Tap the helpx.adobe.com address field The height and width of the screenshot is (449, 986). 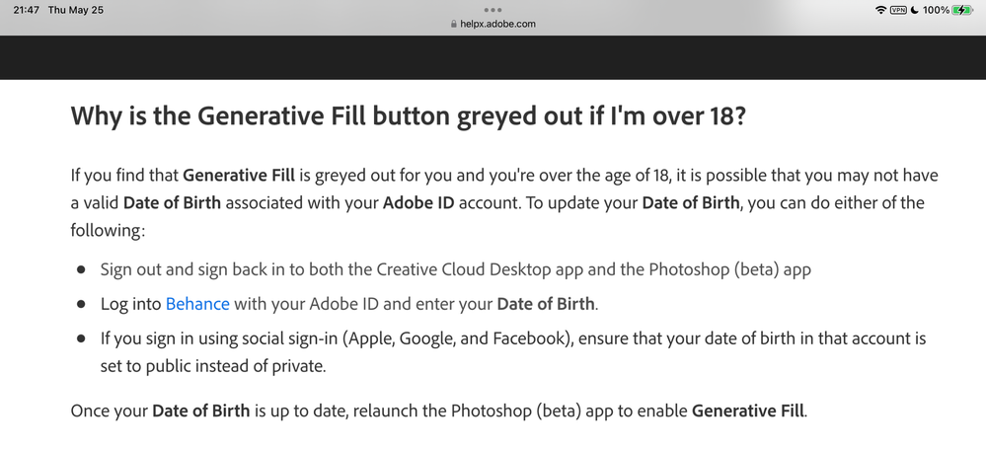point(497,24)
